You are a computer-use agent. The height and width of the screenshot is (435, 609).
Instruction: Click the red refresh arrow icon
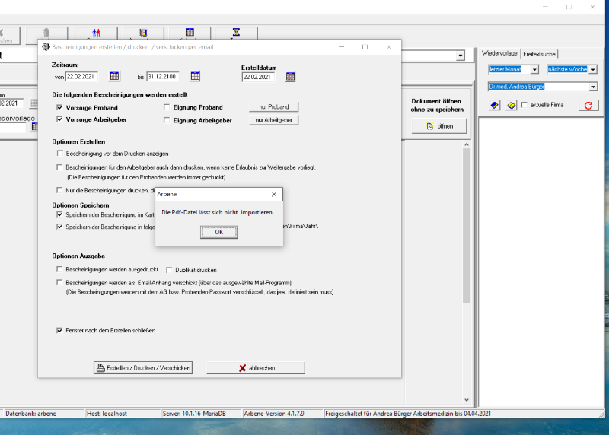[x=588, y=105]
